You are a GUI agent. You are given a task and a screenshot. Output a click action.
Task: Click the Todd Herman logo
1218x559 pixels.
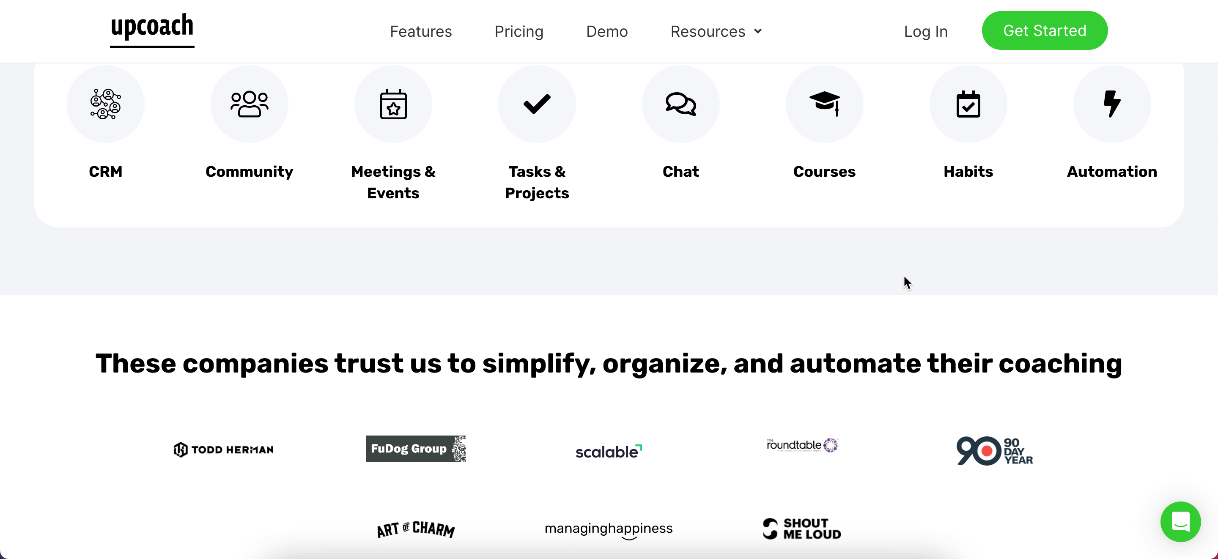coord(223,449)
